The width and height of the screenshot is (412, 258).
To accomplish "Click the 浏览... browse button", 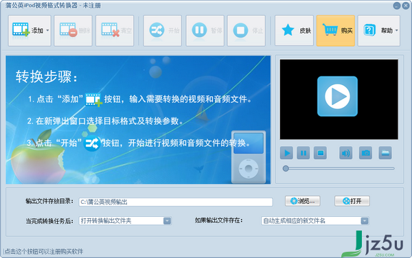I will [x=302, y=201].
